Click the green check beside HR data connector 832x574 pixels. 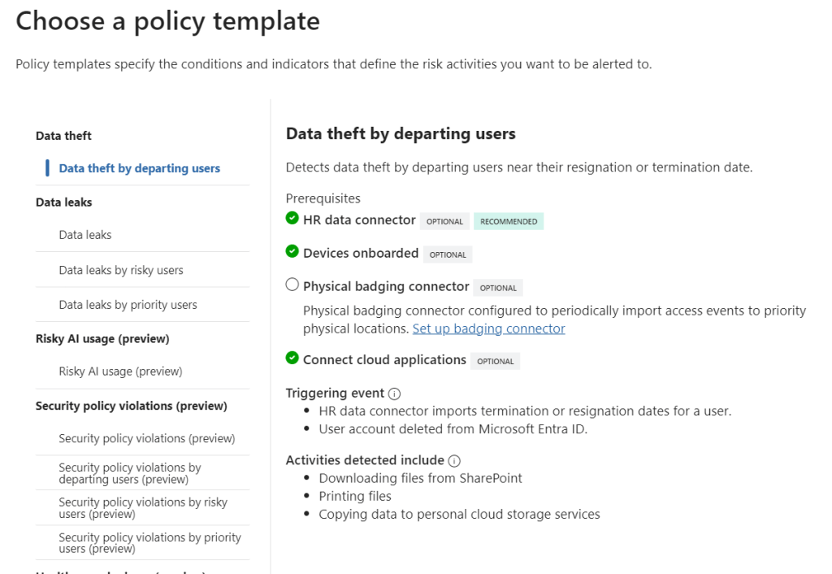[292, 220]
